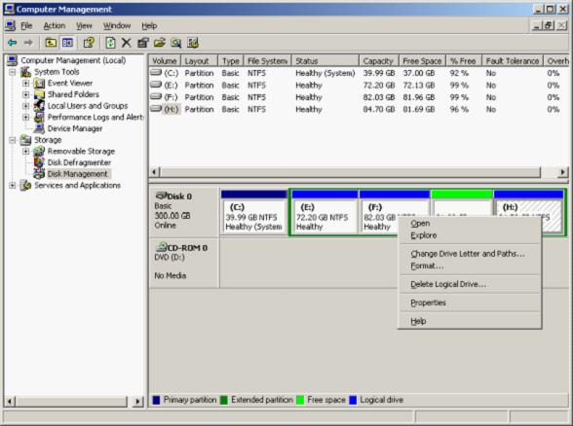Click the Storage node icon
Viewport: 573px width, 426px height.
(x=25, y=140)
